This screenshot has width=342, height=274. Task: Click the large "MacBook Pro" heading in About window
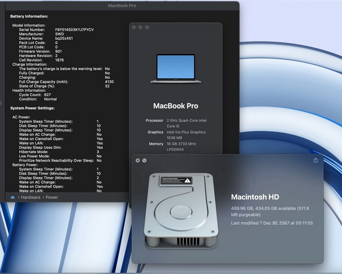tap(176, 106)
